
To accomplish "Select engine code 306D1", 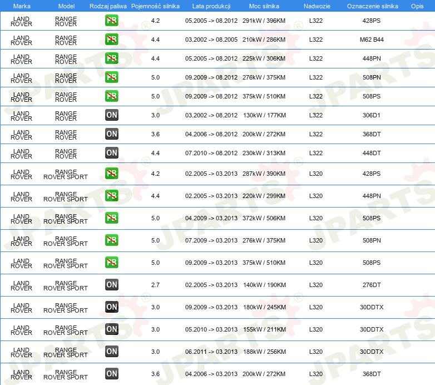I will [372, 115].
